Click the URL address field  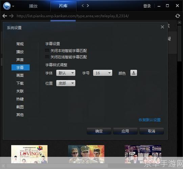pyautogui.click(x=73, y=16)
